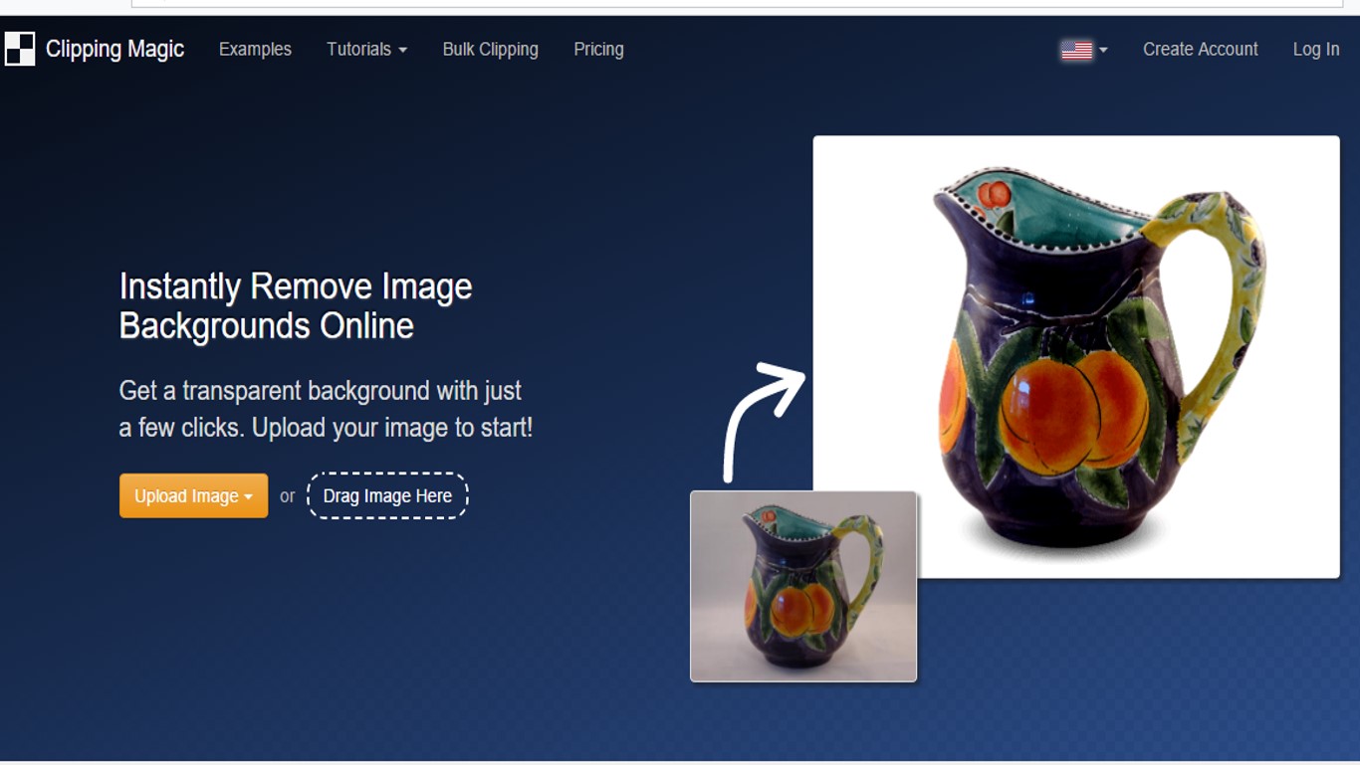
Task: Click the dashed Drag Image Here area
Action: [x=387, y=495]
